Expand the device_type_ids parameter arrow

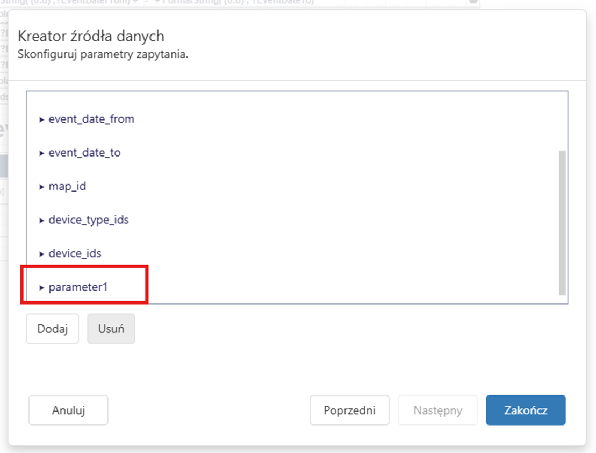pyautogui.click(x=42, y=221)
